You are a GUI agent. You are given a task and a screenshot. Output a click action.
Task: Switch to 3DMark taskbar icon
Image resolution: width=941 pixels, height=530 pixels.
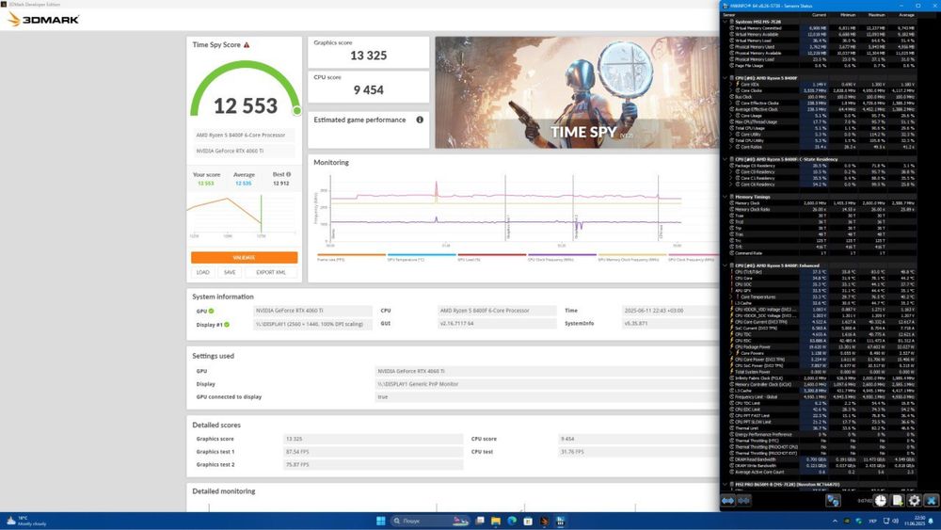coord(544,521)
